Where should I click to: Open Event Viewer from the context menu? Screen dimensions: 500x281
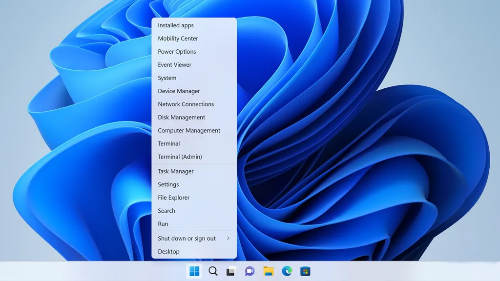(194, 65)
